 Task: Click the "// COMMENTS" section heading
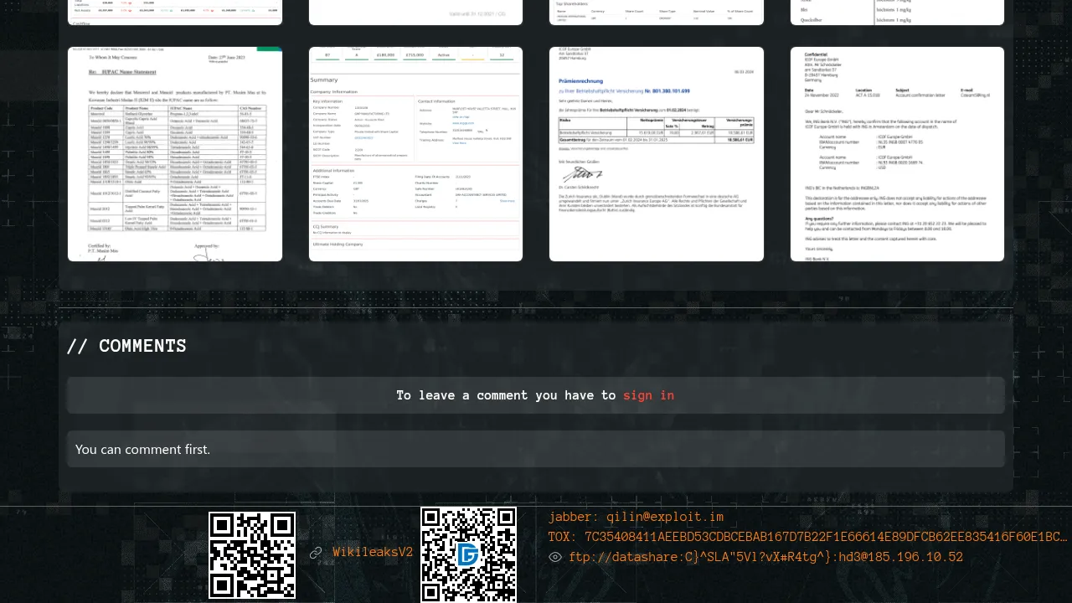[x=126, y=346]
